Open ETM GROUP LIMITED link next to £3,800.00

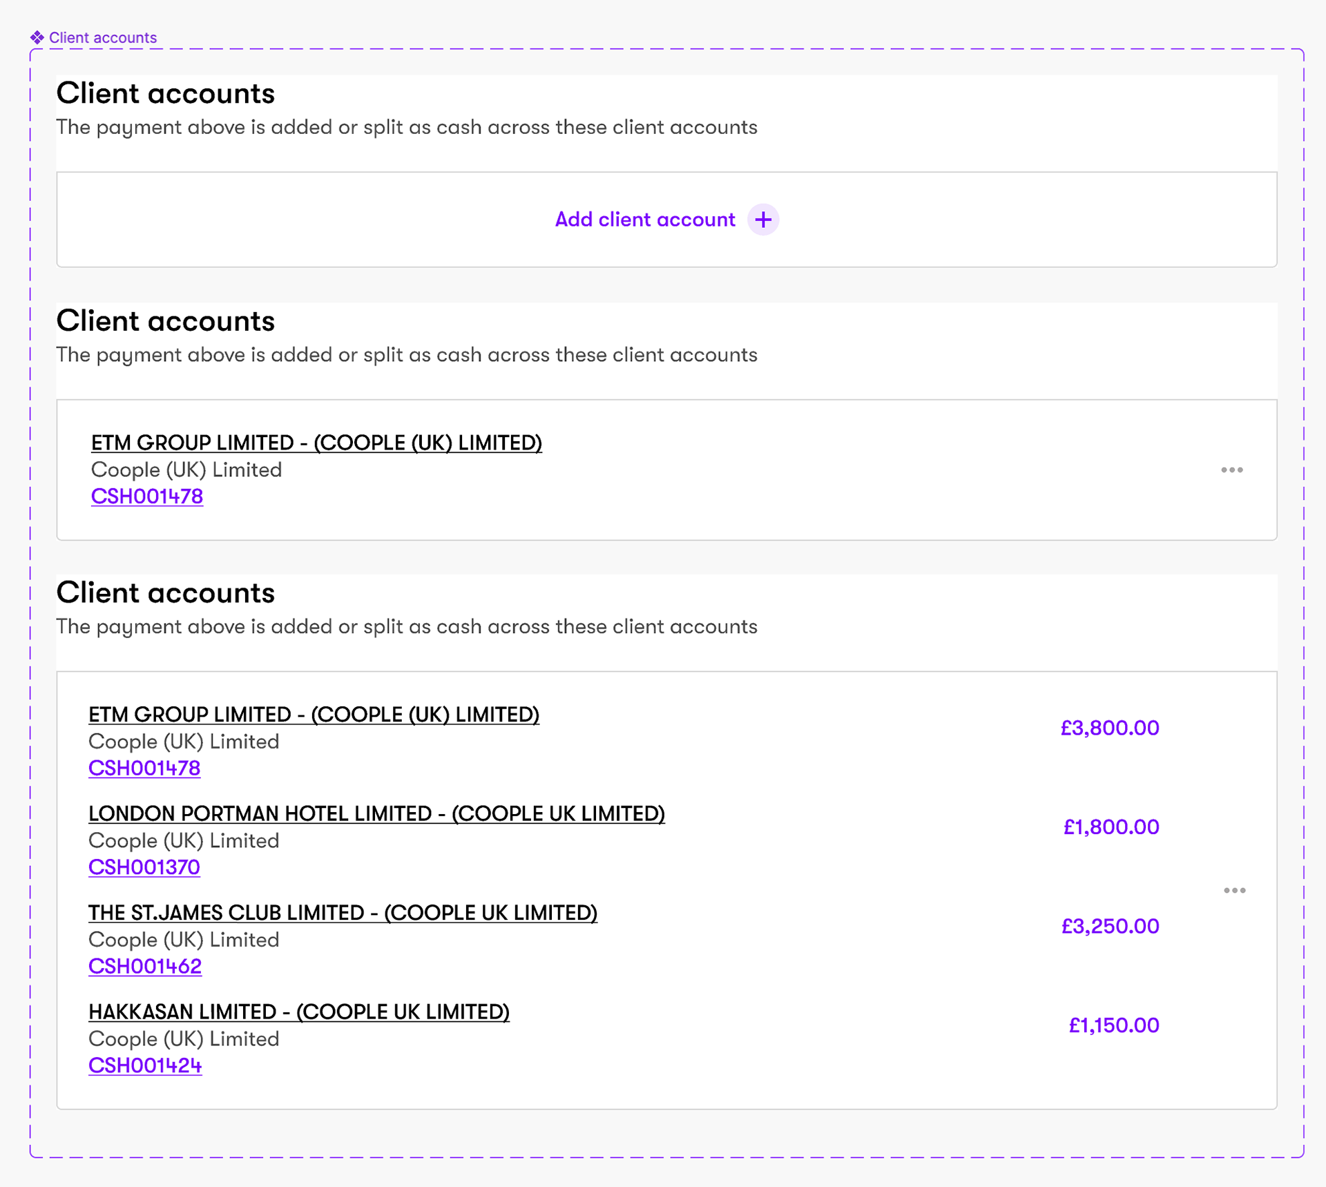(x=314, y=714)
